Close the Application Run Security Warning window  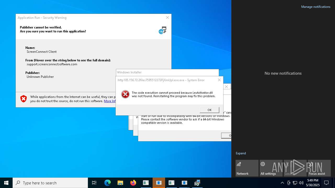coord(167,17)
